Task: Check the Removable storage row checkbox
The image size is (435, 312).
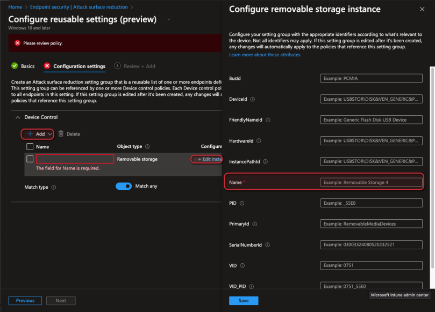Action: 30,159
